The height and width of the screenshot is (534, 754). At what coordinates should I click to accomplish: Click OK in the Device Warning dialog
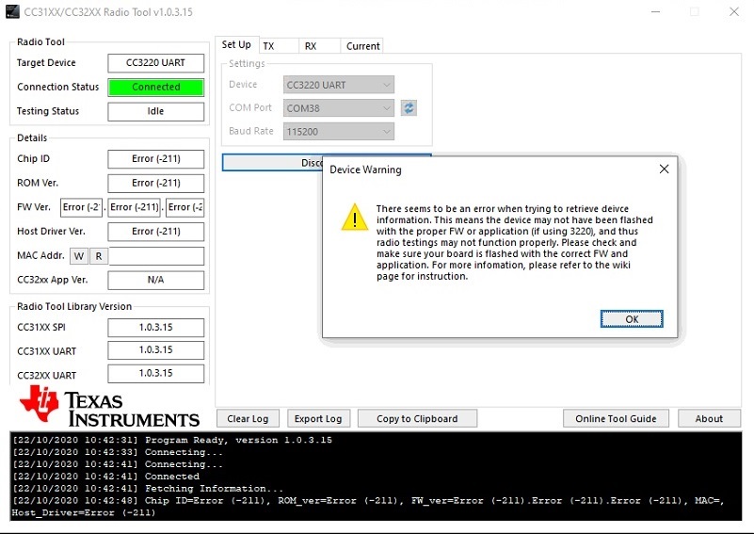632,319
